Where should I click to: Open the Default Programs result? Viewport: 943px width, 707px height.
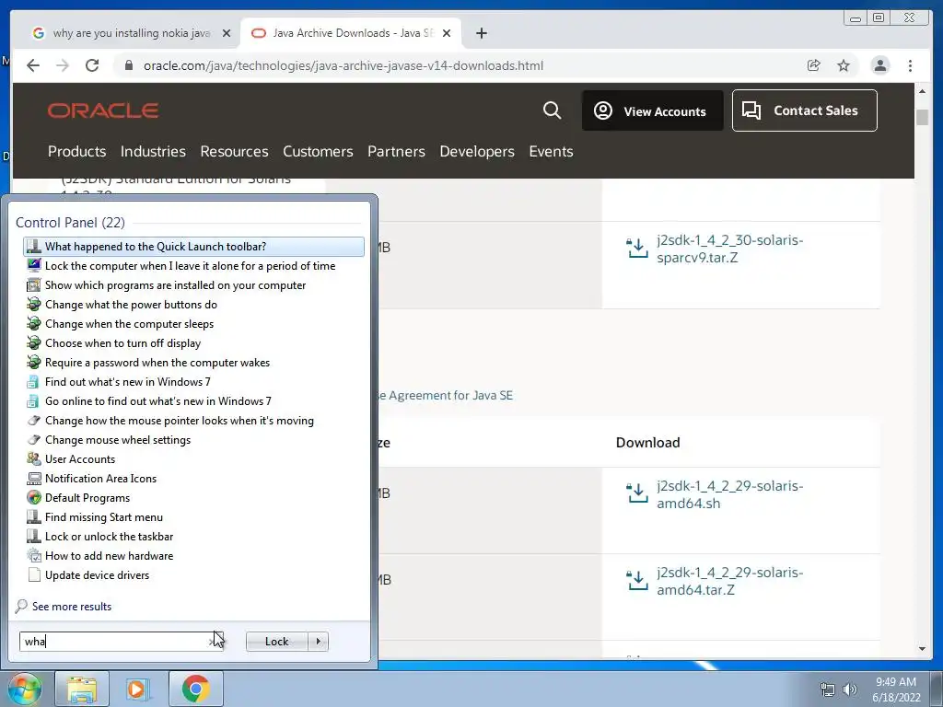pos(193,498)
